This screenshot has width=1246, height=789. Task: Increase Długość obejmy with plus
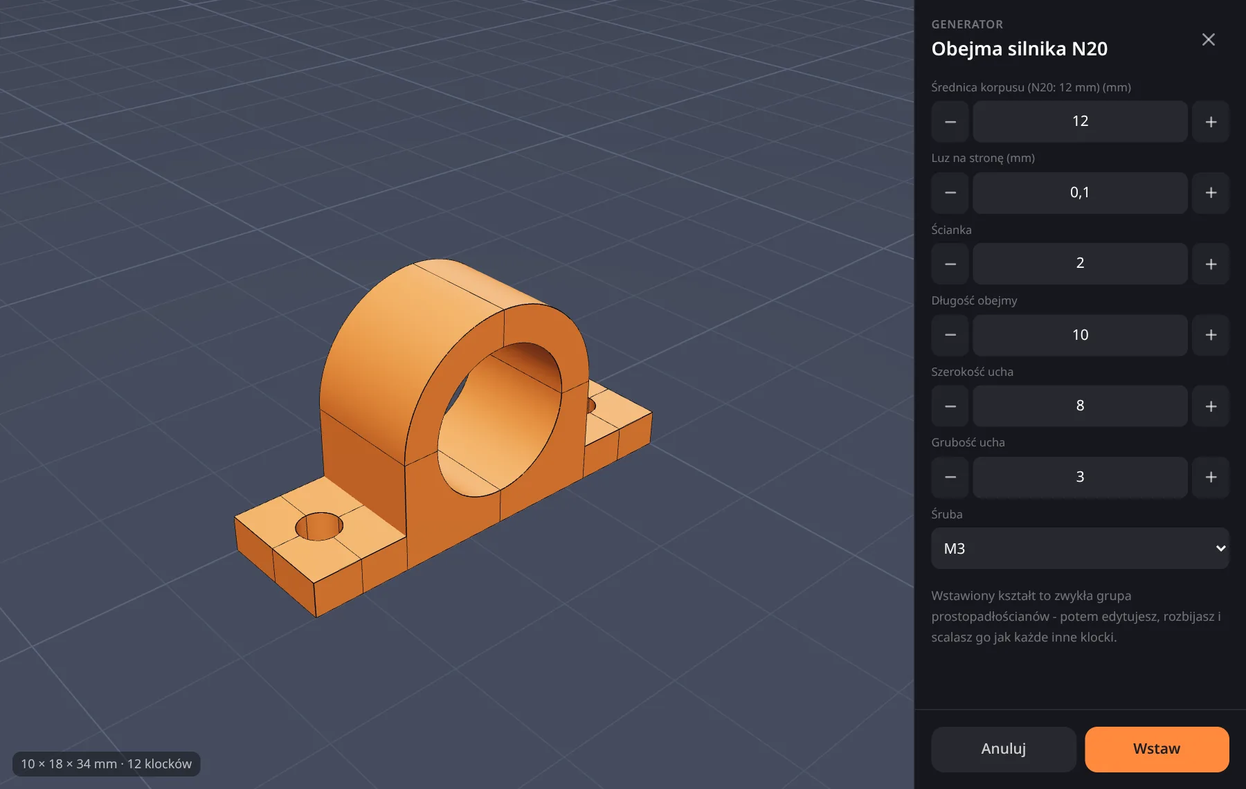[1211, 335]
